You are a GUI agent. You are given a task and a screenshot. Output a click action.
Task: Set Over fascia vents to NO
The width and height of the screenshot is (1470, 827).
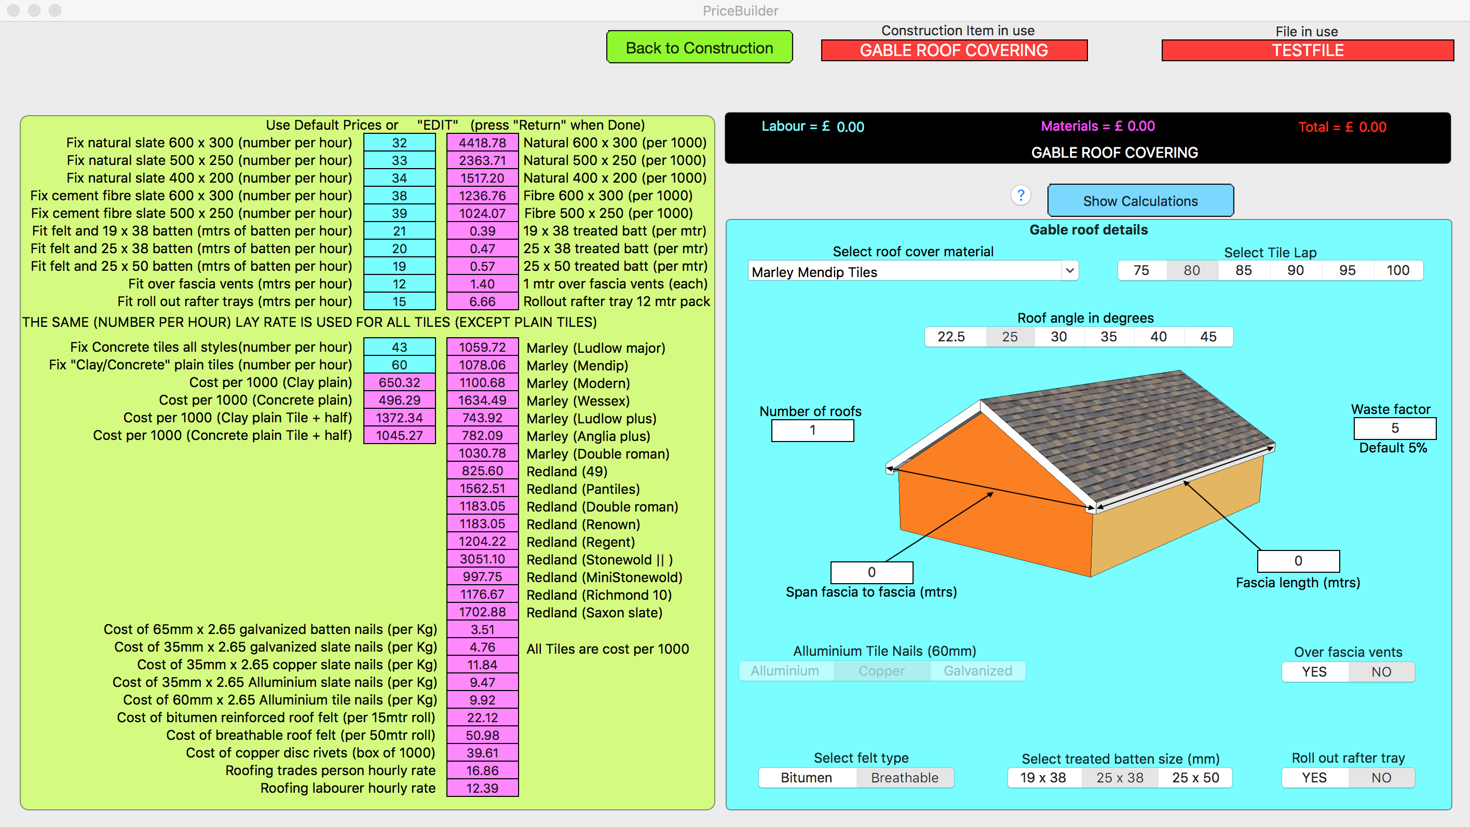(1382, 672)
